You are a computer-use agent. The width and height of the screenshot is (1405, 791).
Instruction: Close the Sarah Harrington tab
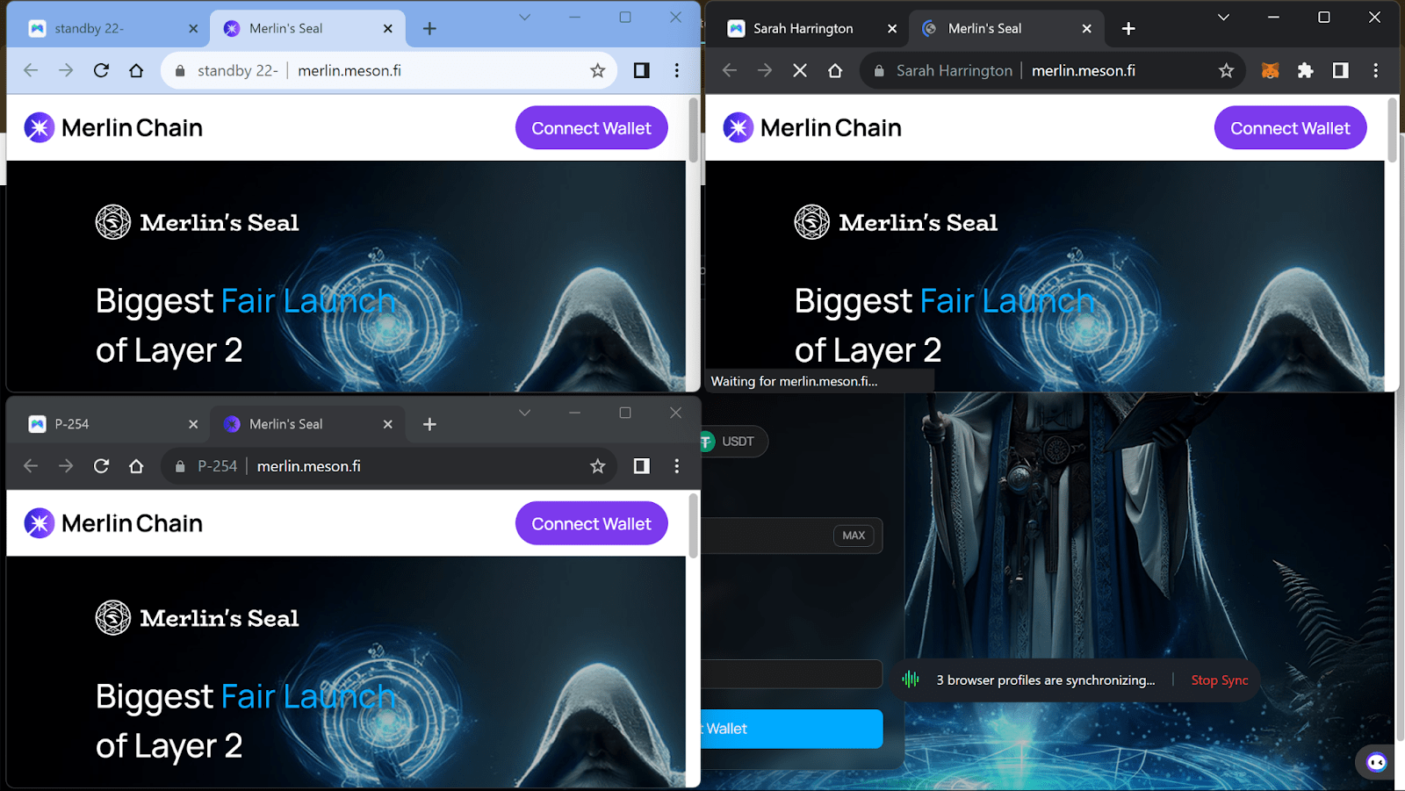pyautogui.click(x=892, y=29)
